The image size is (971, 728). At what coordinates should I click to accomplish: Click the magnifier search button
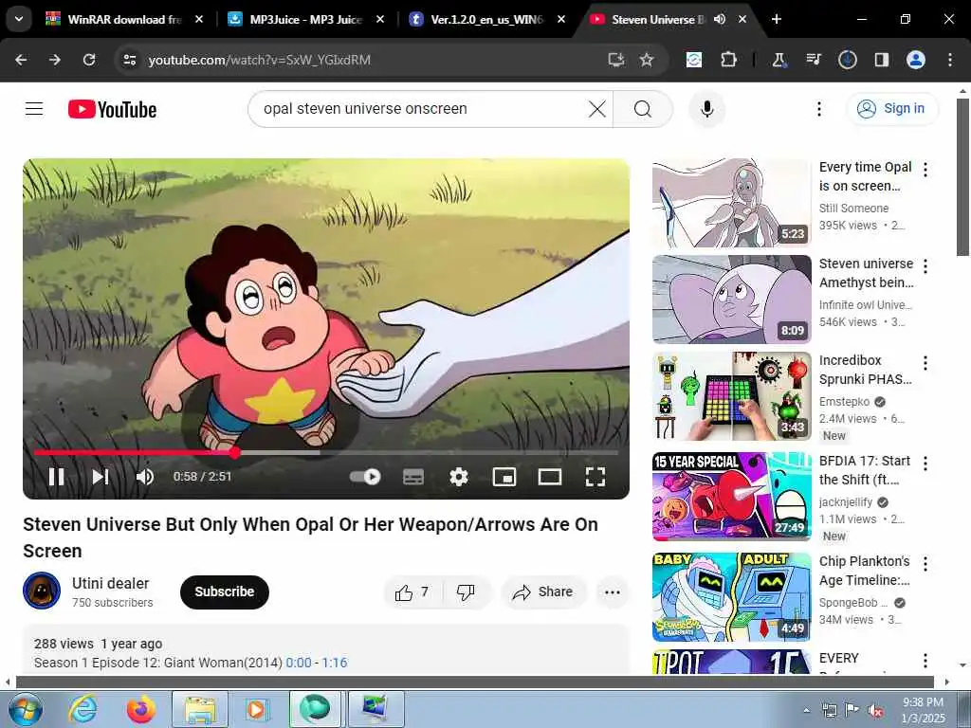(643, 110)
